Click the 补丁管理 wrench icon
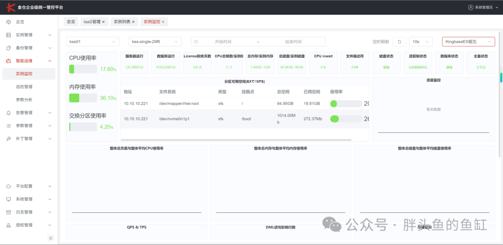Image resolution: width=503 pixels, height=245 pixels. pyautogui.click(x=9, y=139)
